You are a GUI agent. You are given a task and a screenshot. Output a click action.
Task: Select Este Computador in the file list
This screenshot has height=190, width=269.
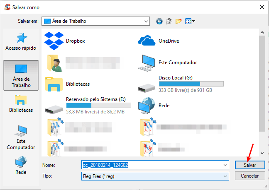167,63
